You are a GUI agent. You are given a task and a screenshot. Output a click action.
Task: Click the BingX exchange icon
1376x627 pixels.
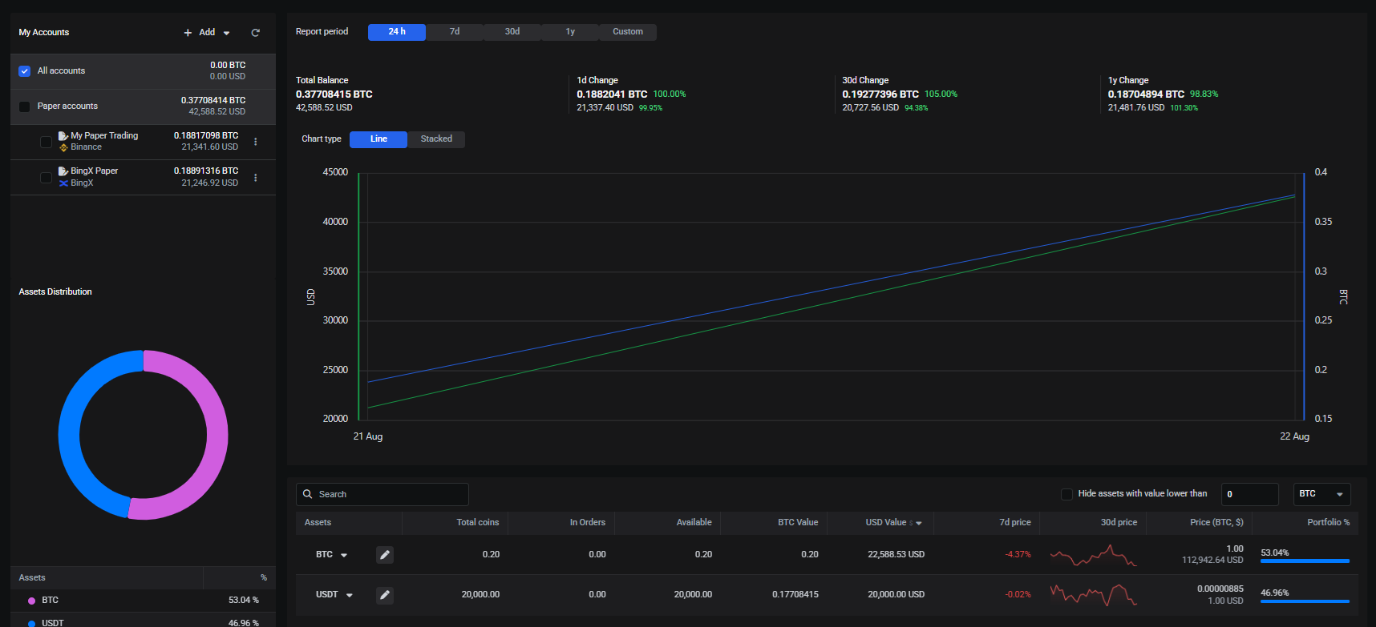(x=63, y=183)
